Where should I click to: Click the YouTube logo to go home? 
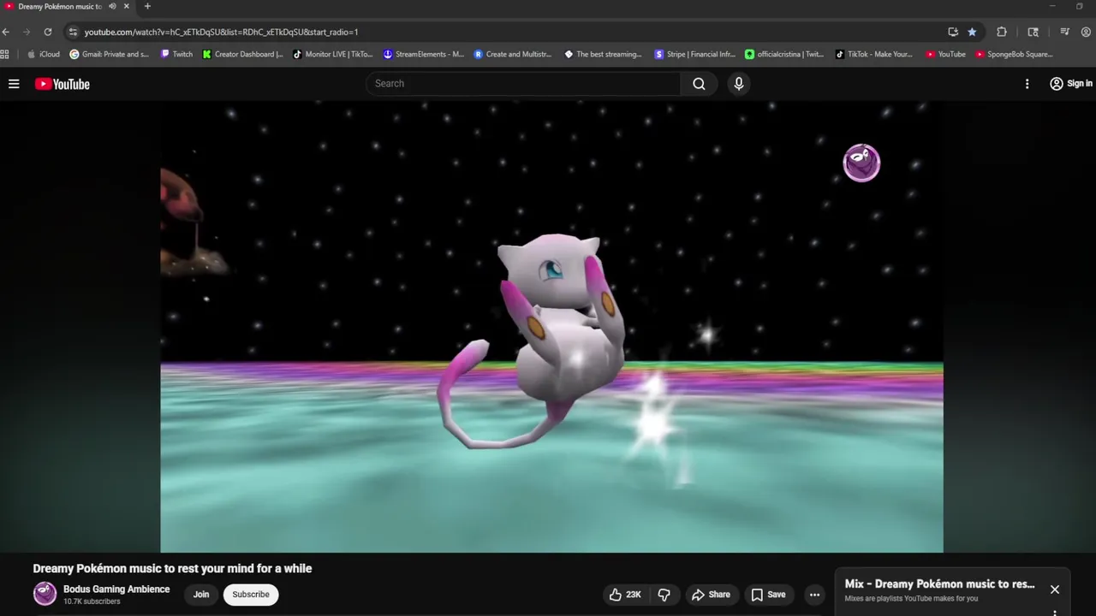point(62,84)
